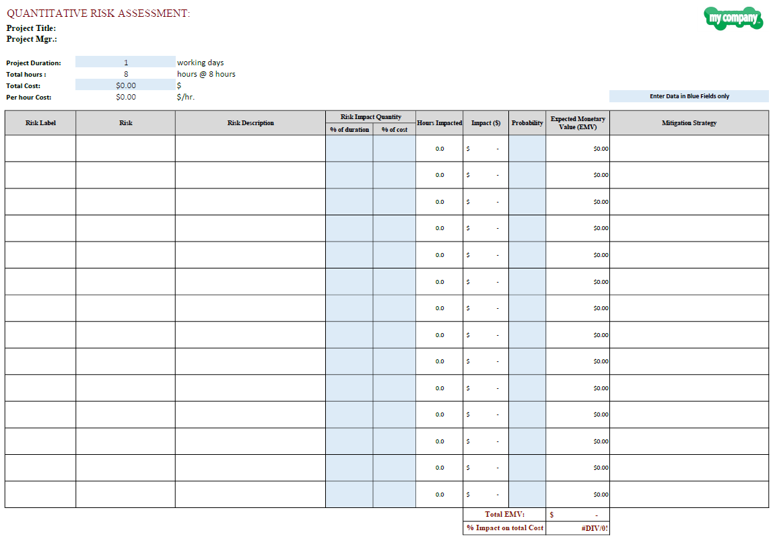The width and height of the screenshot is (775, 543).
Task: Click the Total EMV dollar value cell
Action: click(578, 514)
